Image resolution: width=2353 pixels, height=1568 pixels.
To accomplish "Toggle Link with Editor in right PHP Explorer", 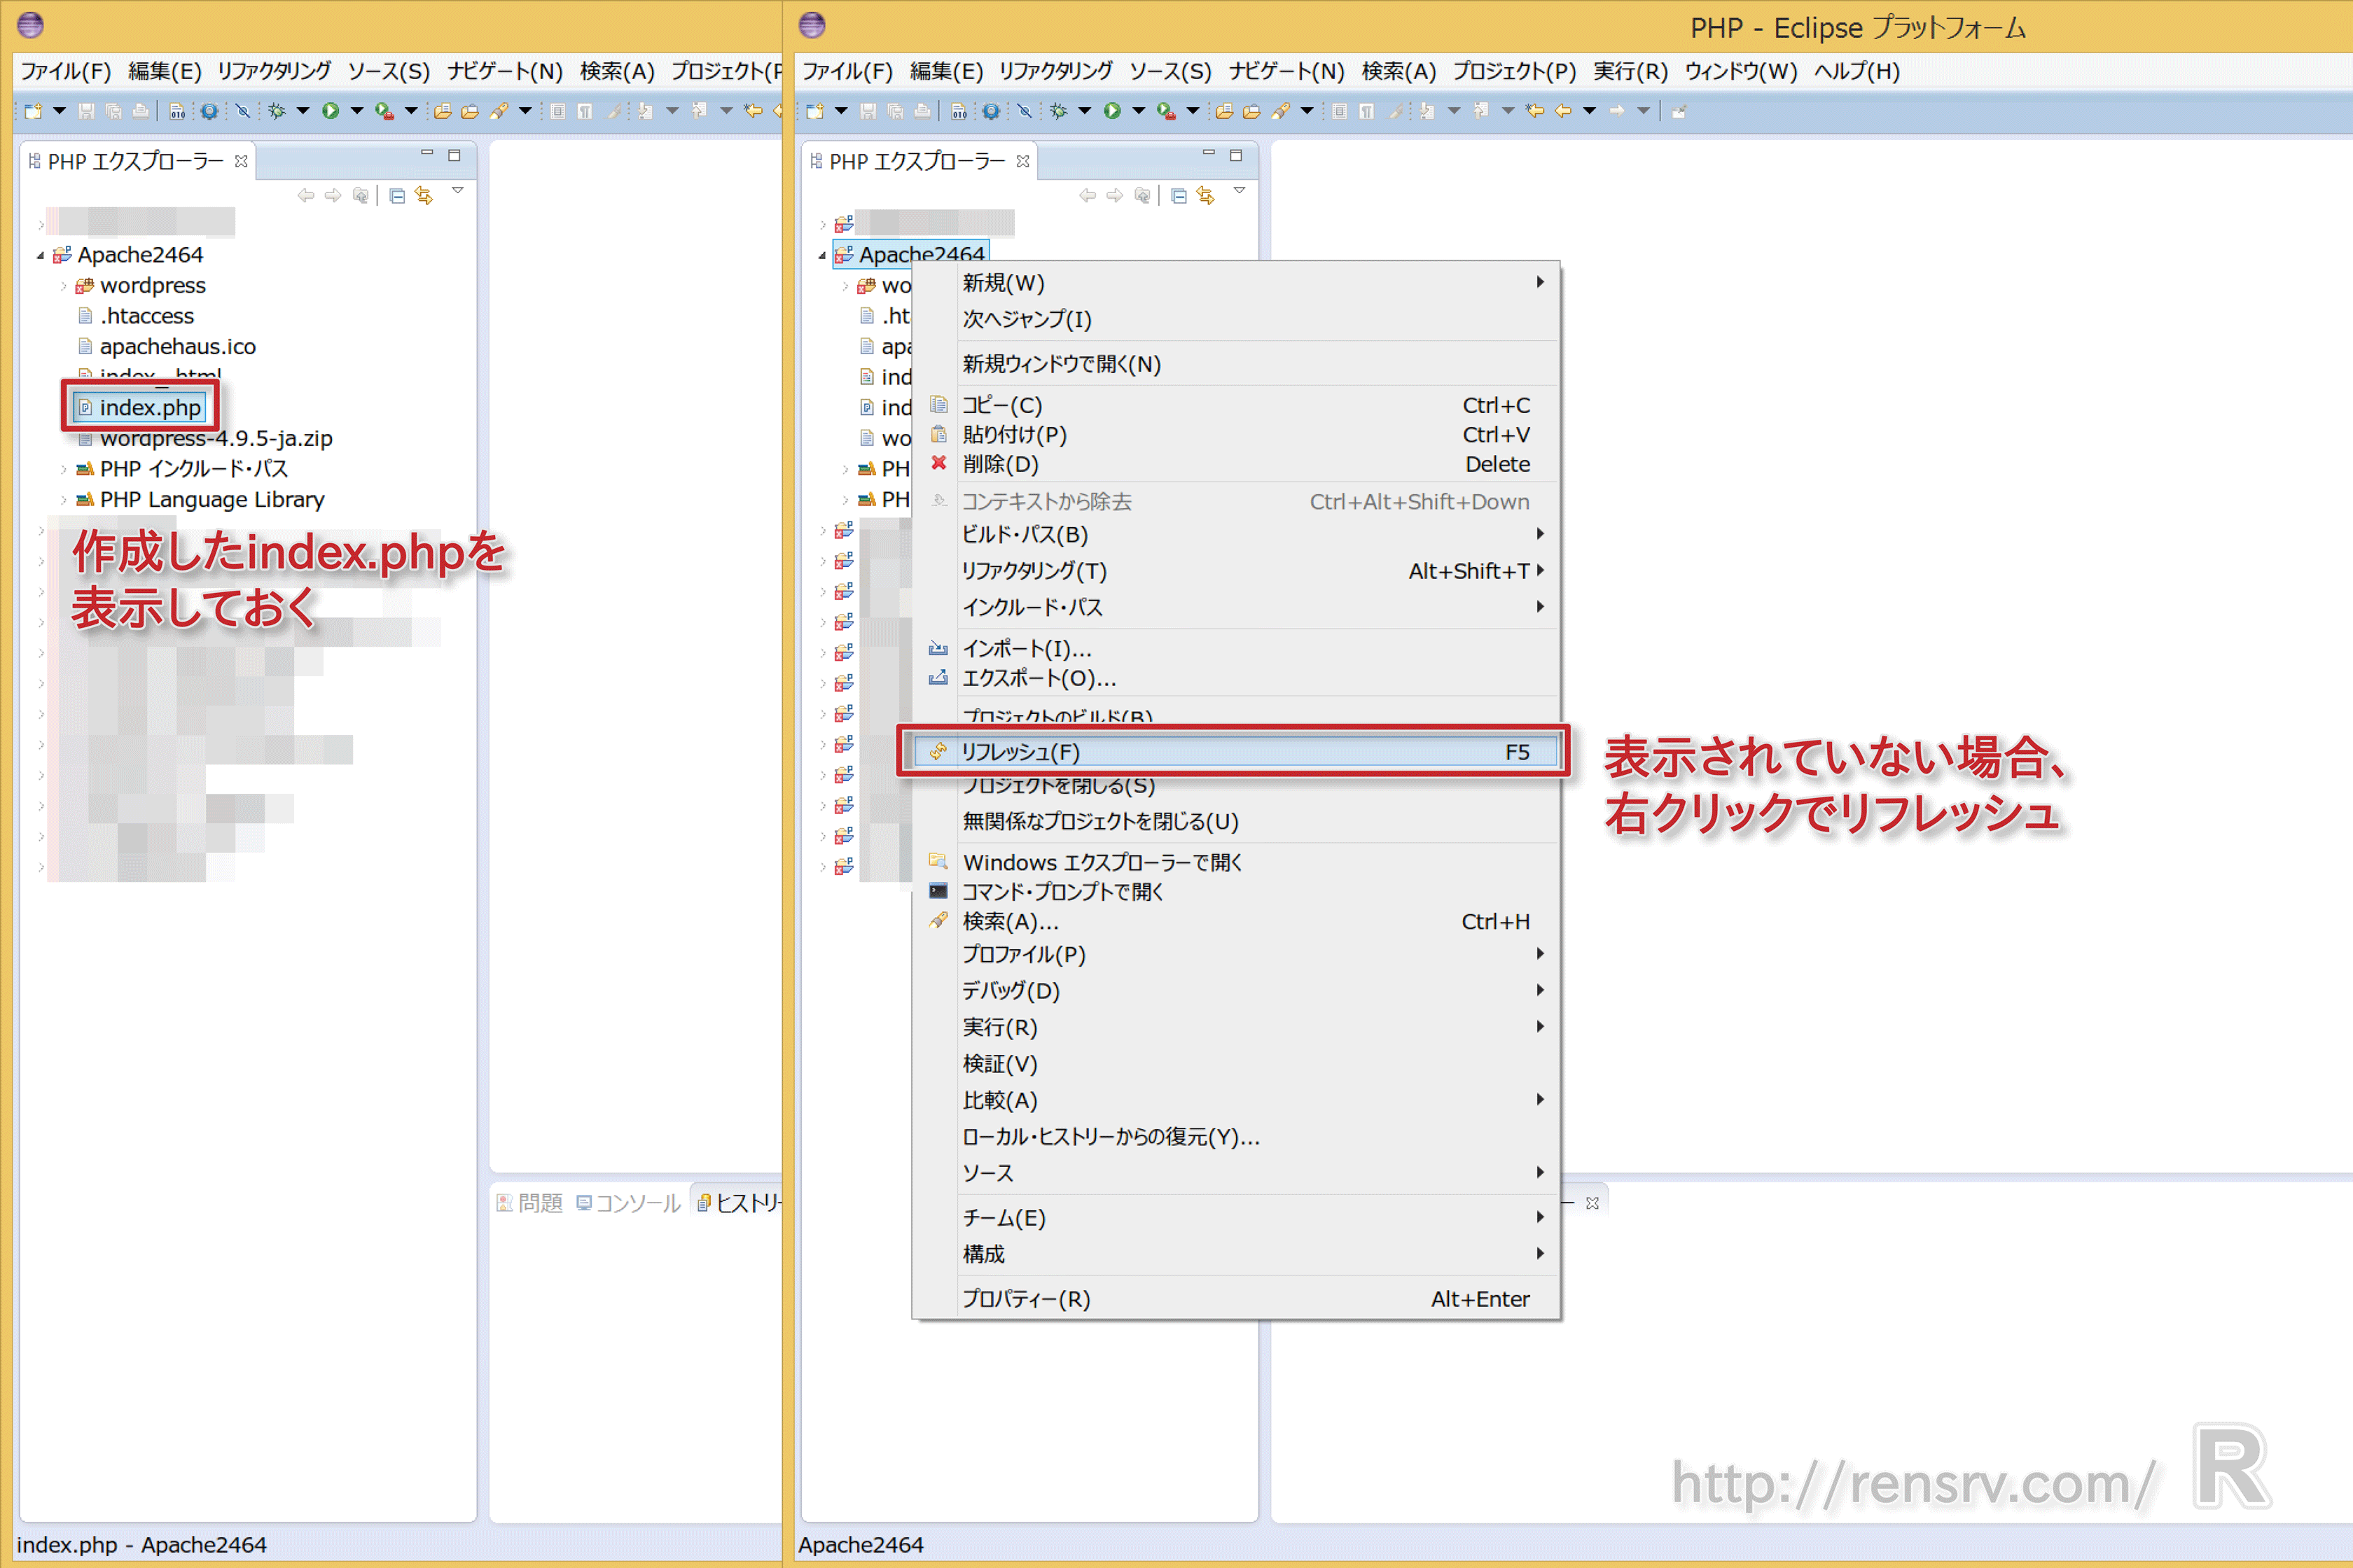I will coord(1205,196).
